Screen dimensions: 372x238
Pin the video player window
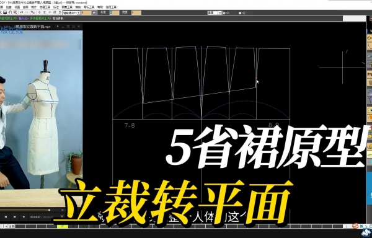point(58,27)
